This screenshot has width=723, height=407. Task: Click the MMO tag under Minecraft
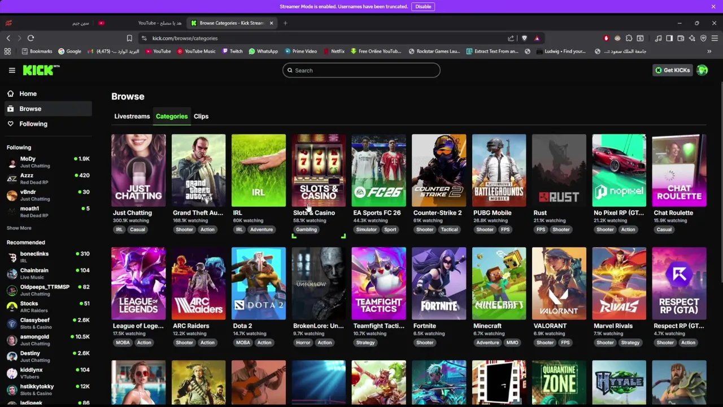(x=512, y=343)
